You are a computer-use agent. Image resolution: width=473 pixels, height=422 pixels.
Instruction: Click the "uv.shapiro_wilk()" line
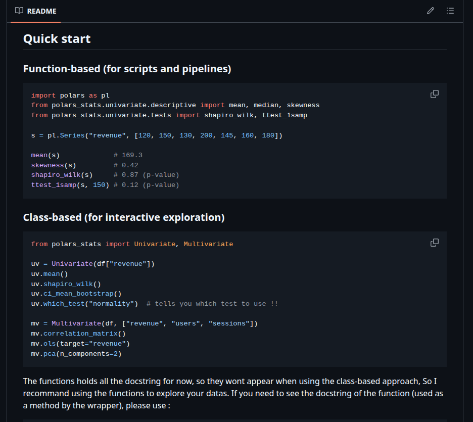point(66,284)
